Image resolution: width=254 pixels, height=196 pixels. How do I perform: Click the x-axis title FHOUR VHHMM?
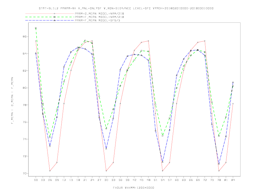click(133, 188)
